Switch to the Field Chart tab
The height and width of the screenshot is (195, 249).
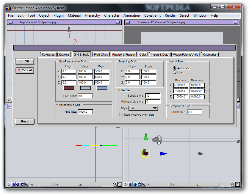coord(101,54)
